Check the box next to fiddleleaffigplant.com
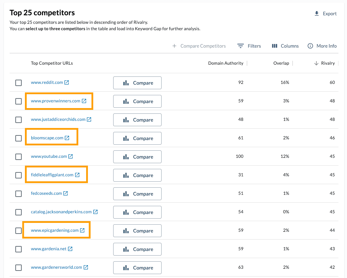Viewport: 347px width, 278px height. (x=18, y=175)
